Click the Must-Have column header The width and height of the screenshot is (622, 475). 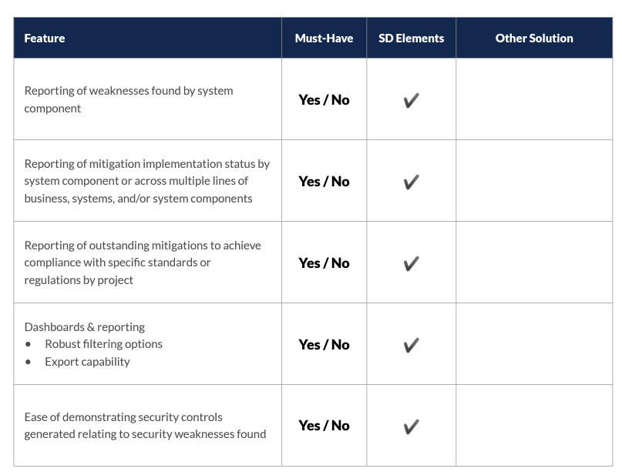coord(324,38)
